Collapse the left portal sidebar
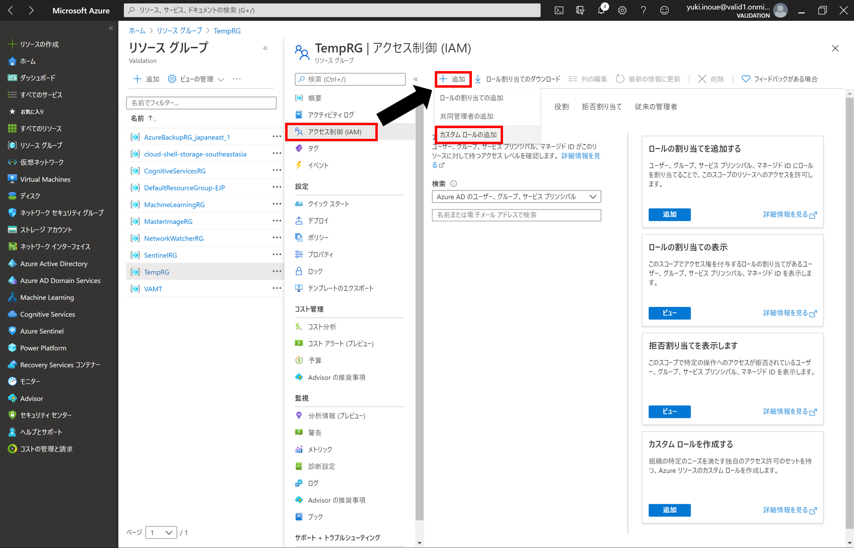Screen dimensions: 854x548 111,28
